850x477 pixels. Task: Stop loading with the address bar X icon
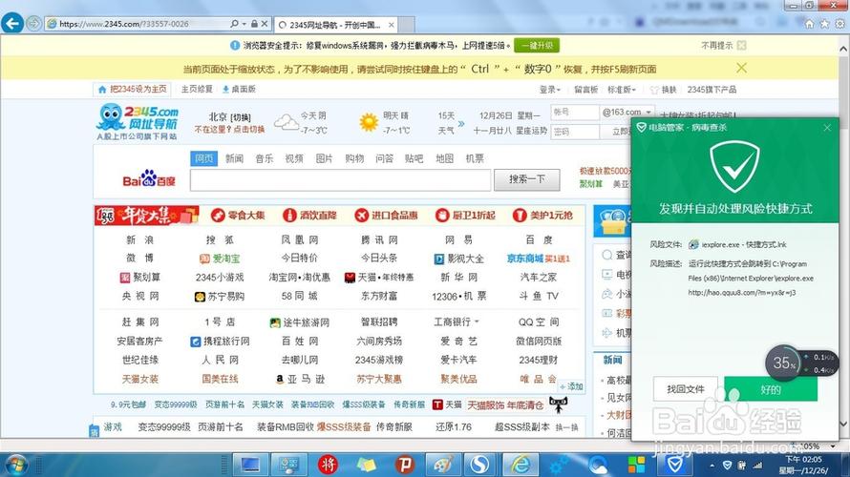tap(264, 24)
